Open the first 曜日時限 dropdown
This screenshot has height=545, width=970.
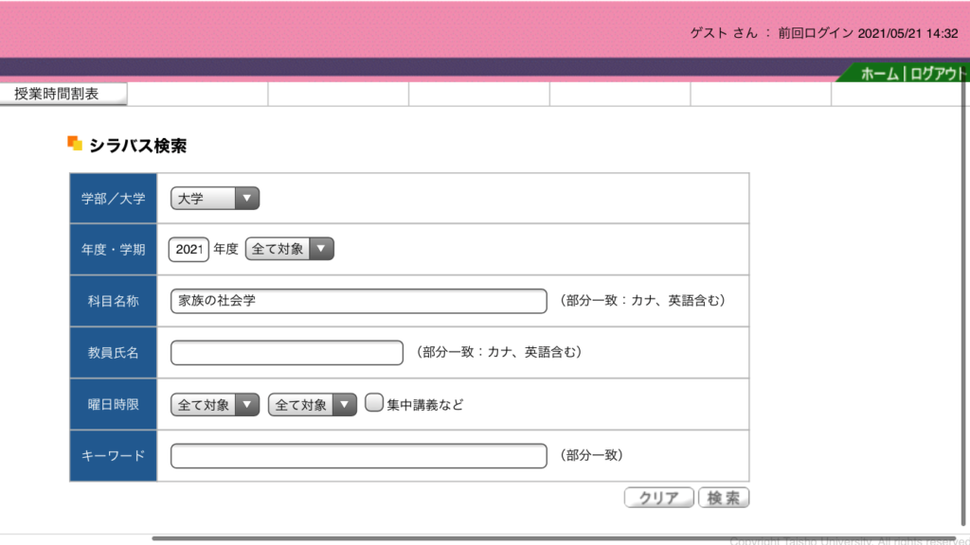point(214,405)
